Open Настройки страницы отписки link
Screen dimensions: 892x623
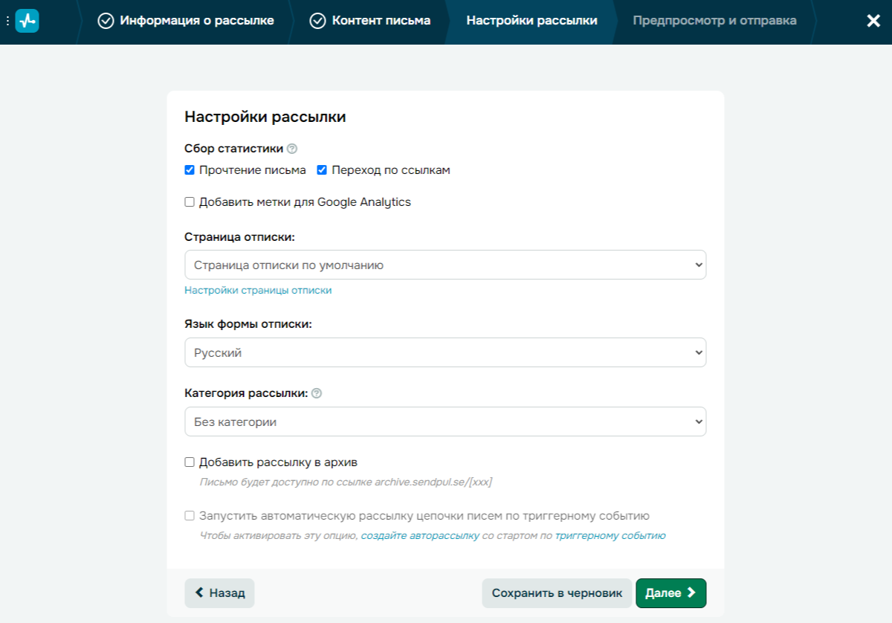(258, 291)
